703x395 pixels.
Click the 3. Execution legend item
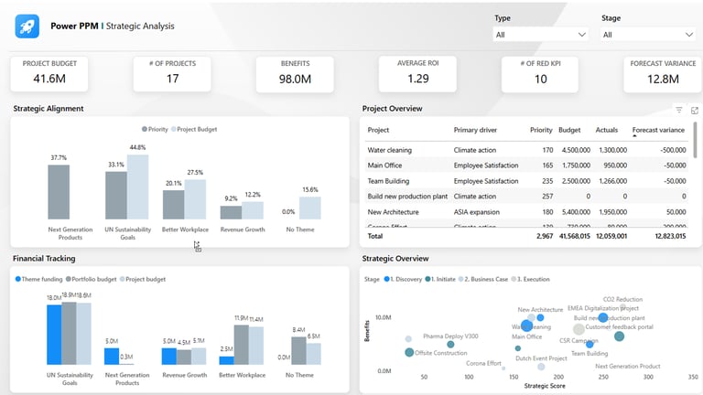(x=530, y=279)
